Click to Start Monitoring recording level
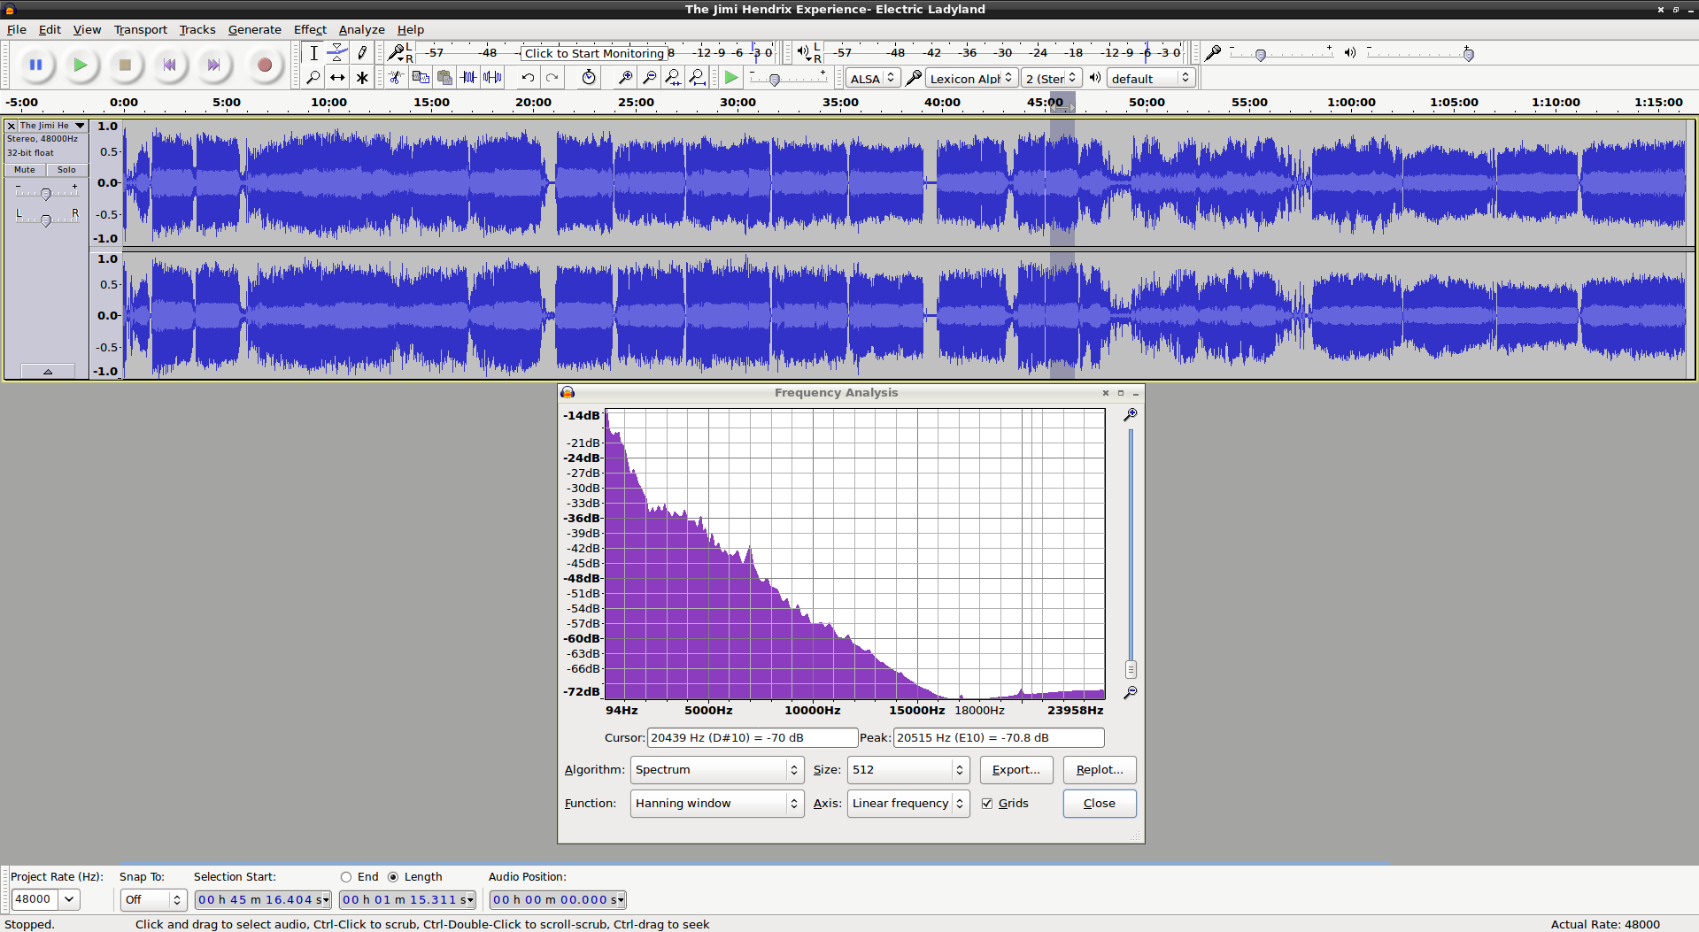This screenshot has width=1699, height=932. tap(594, 53)
